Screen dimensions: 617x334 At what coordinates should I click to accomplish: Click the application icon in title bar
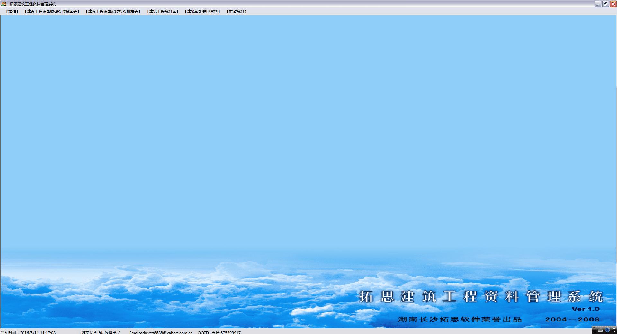point(4,4)
